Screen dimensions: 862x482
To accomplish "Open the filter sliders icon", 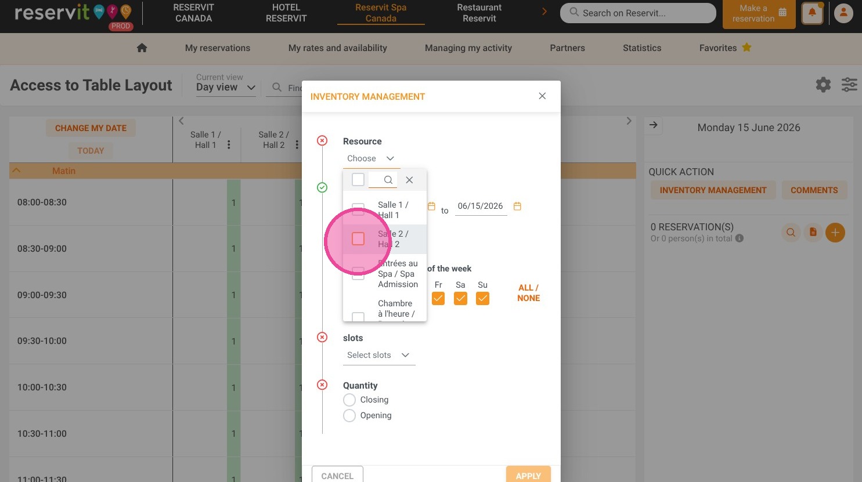I will coord(849,85).
